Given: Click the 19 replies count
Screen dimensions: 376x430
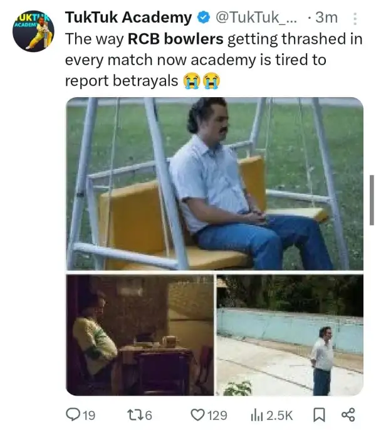Looking at the screenshot, I should click(89, 415).
